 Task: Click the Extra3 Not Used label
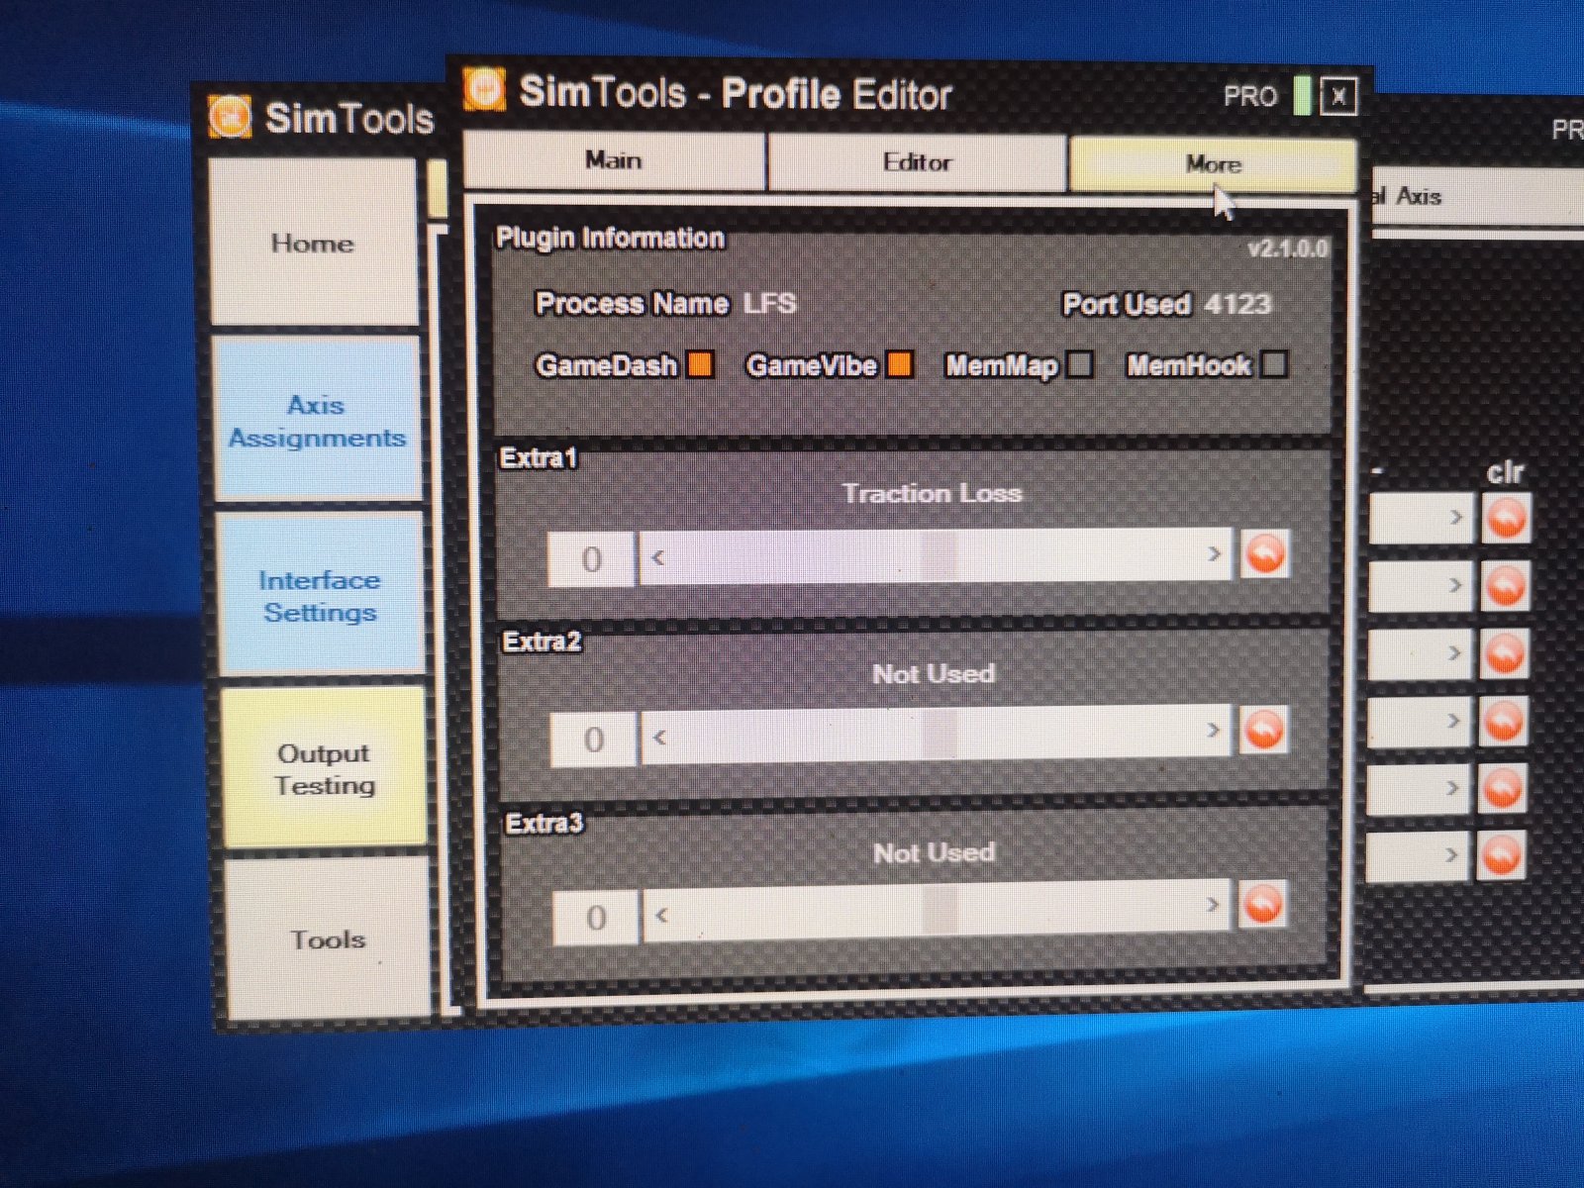[934, 852]
